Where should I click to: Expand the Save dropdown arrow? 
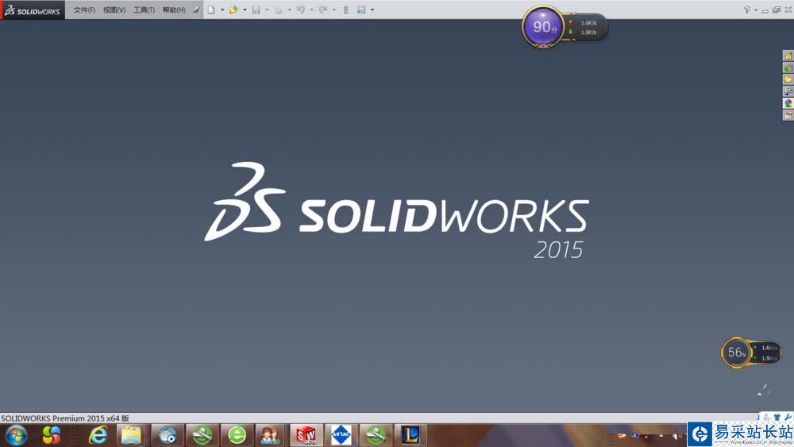tap(267, 10)
